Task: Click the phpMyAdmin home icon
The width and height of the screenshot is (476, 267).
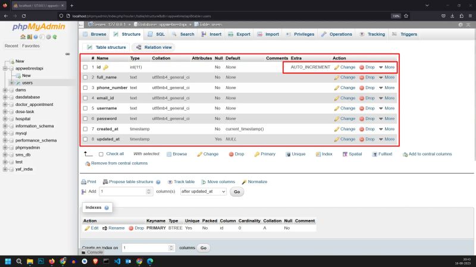Action: pos(23,37)
